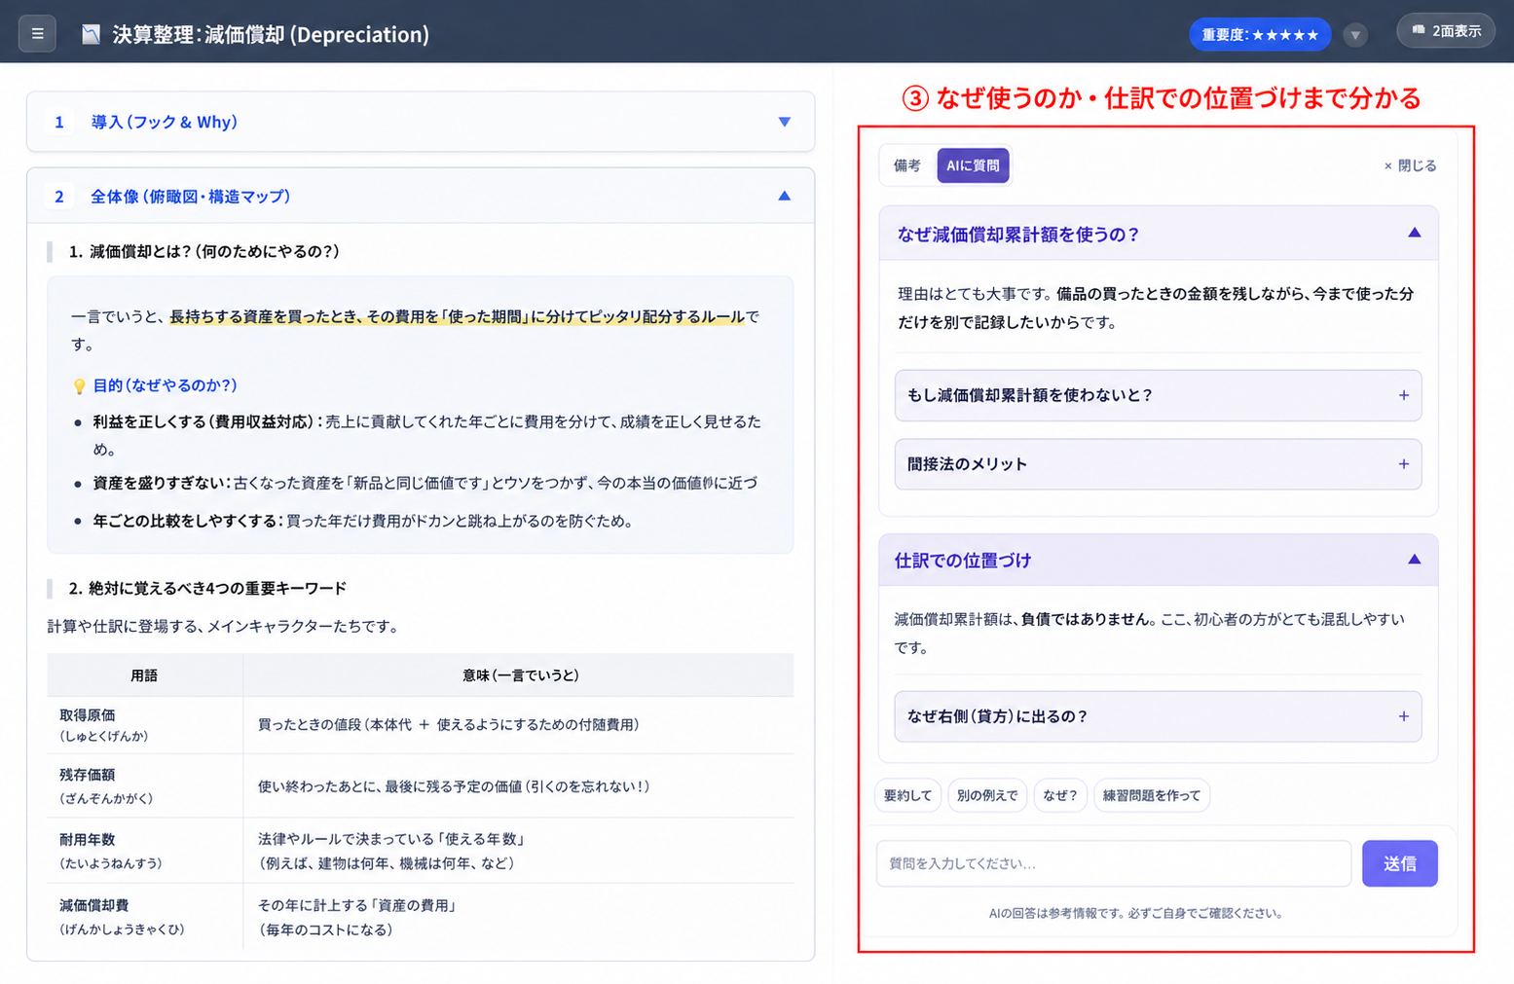The image size is (1514, 984).
Task: Click the 意味(一言でいうと) column header
Action: [x=519, y=674]
